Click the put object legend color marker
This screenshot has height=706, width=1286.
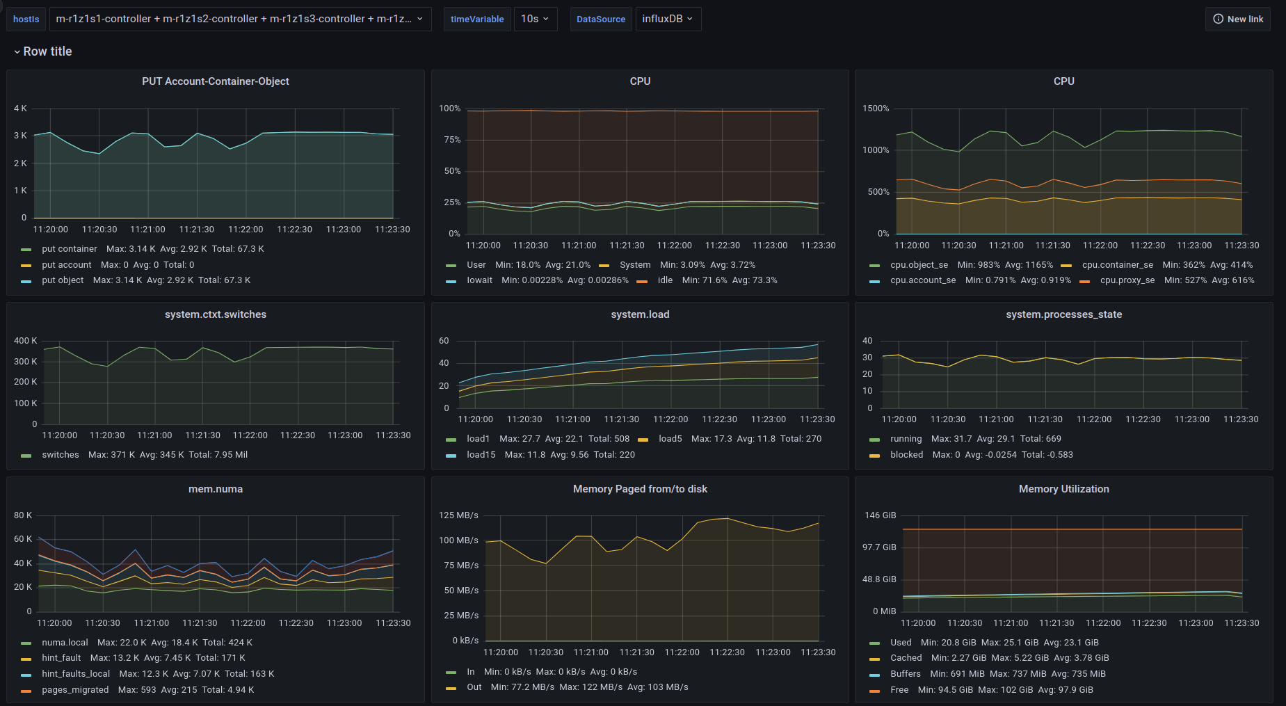[26, 281]
